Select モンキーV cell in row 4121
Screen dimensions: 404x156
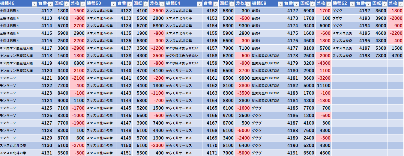[x=19, y=78]
